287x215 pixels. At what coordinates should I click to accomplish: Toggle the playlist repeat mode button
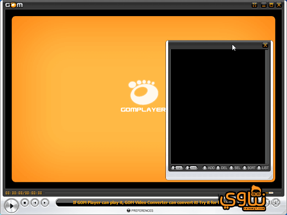(177, 168)
